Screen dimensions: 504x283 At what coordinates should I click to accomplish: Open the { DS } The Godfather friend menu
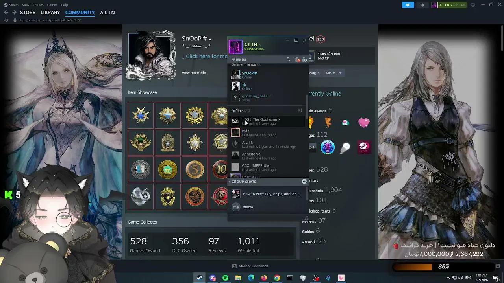pyautogui.click(x=280, y=119)
